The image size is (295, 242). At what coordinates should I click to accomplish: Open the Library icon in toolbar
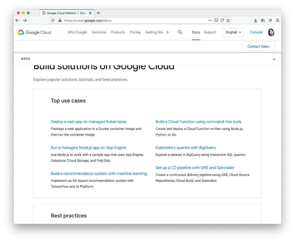pos(263,20)
